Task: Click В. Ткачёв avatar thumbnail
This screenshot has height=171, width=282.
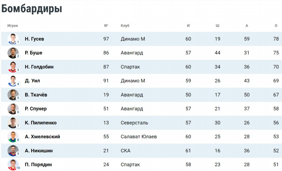Action: pyautogui.click(x=13, y=95)
